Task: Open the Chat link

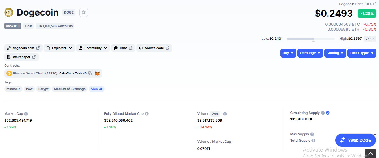Action: 123,48
